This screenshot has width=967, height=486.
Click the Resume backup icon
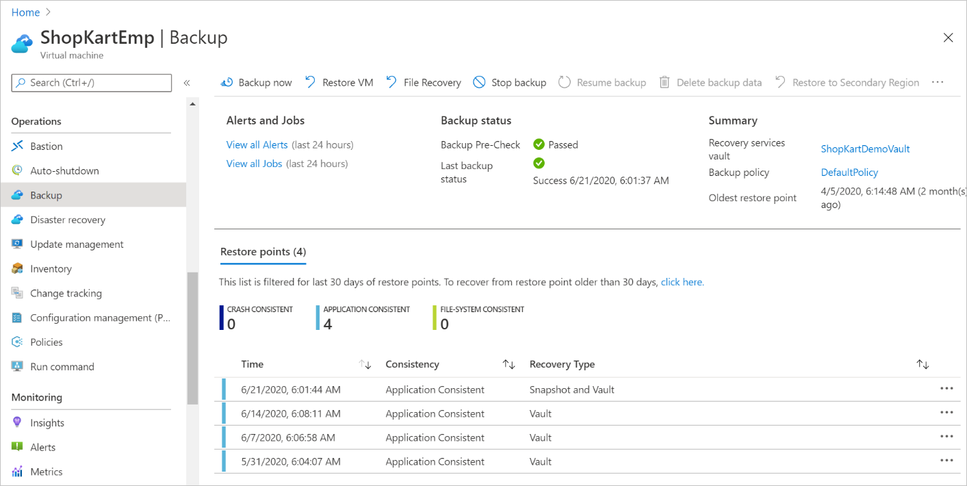(565, 82)
